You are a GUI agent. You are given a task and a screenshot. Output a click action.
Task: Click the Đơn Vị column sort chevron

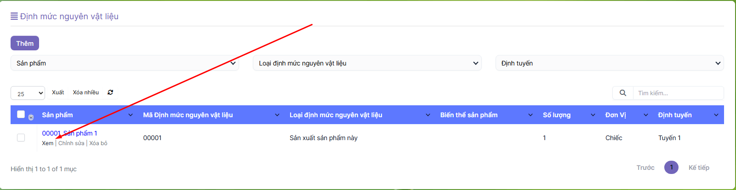[646, 115]
